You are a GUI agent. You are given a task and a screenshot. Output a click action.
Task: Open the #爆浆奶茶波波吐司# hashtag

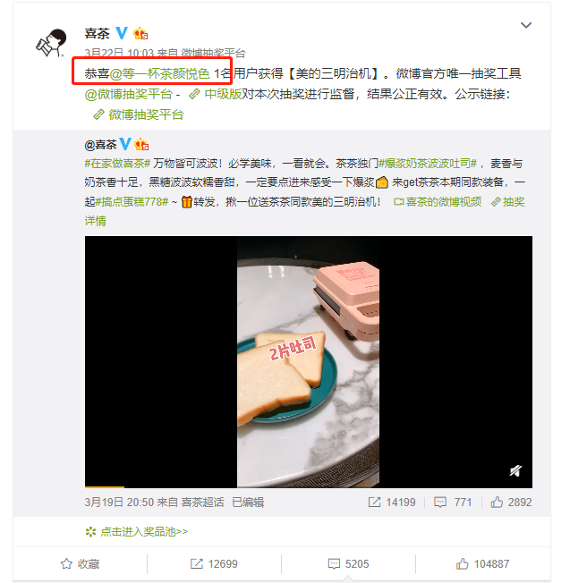click(x=428, y=164)
